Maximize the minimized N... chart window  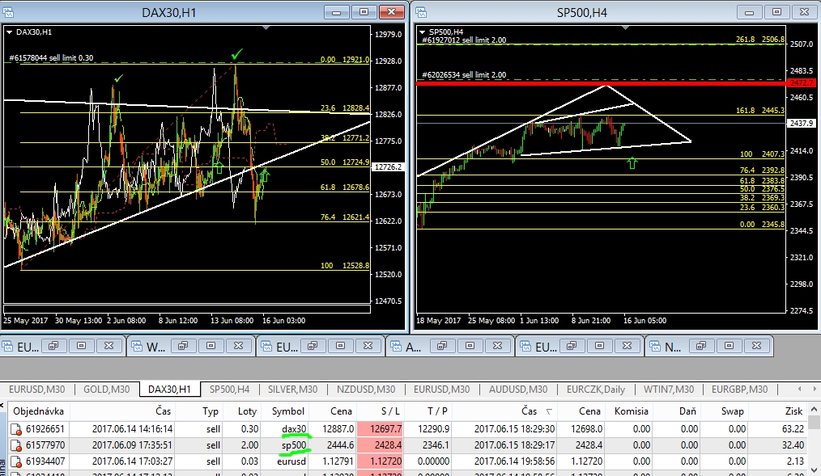coord(729,345)
